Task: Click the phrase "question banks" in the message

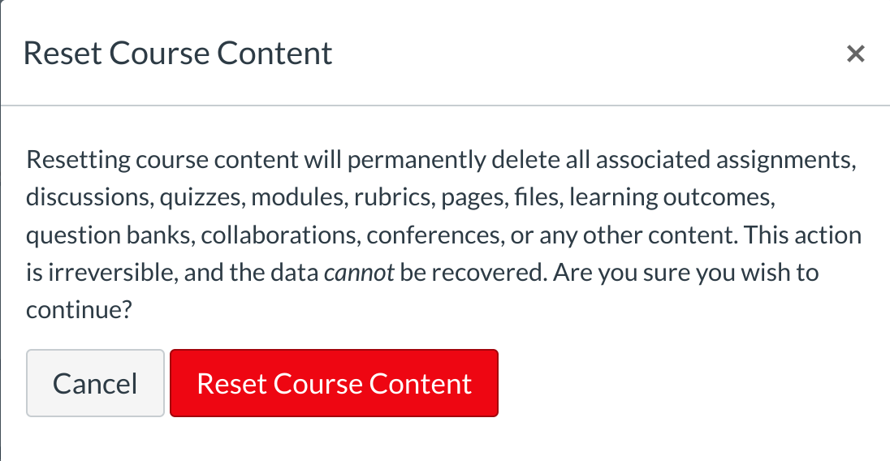Action: pos(108,235)
